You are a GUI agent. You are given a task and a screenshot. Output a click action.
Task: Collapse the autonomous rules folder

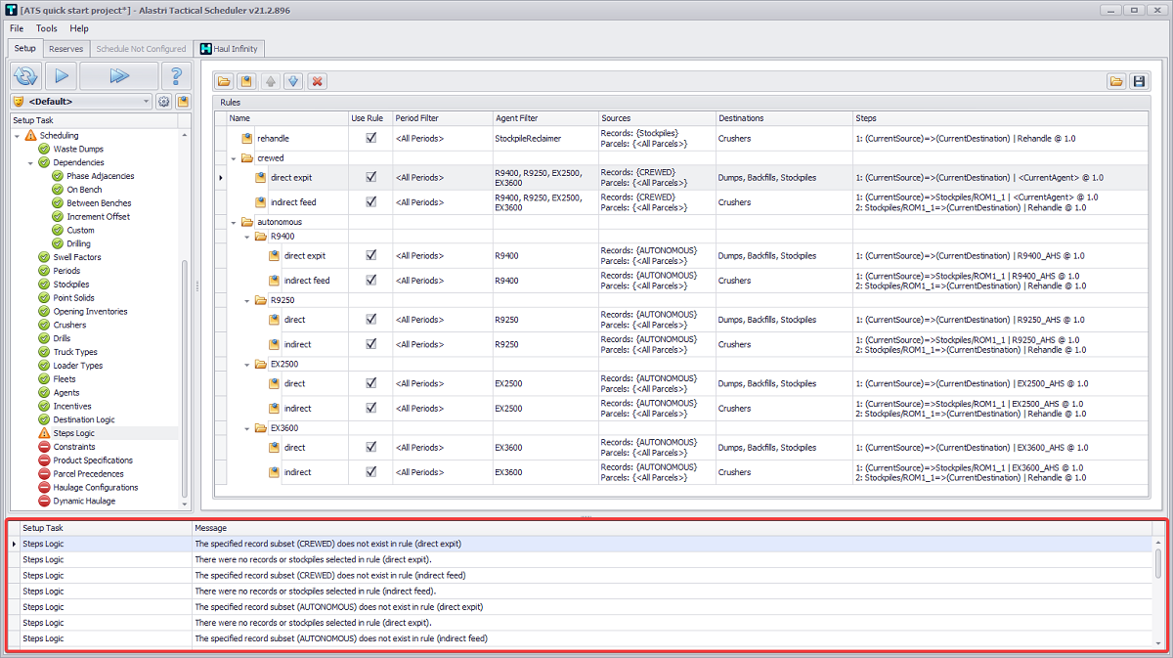click(234, 222)
